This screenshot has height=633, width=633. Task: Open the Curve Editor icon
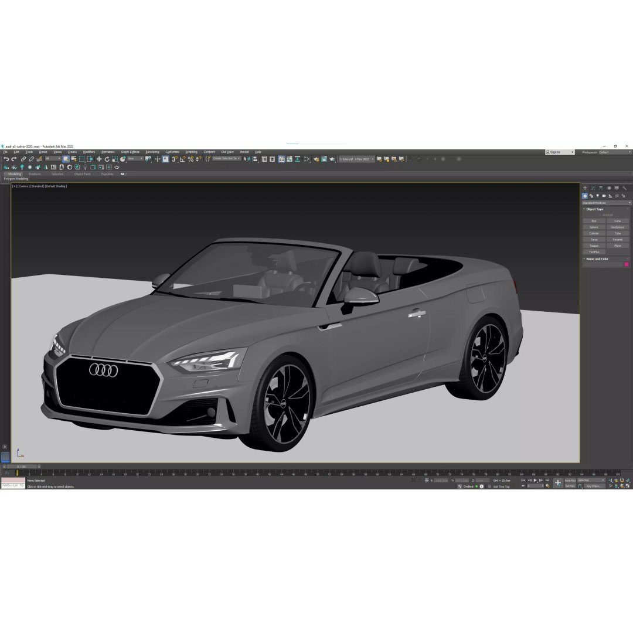pos(290,159)
